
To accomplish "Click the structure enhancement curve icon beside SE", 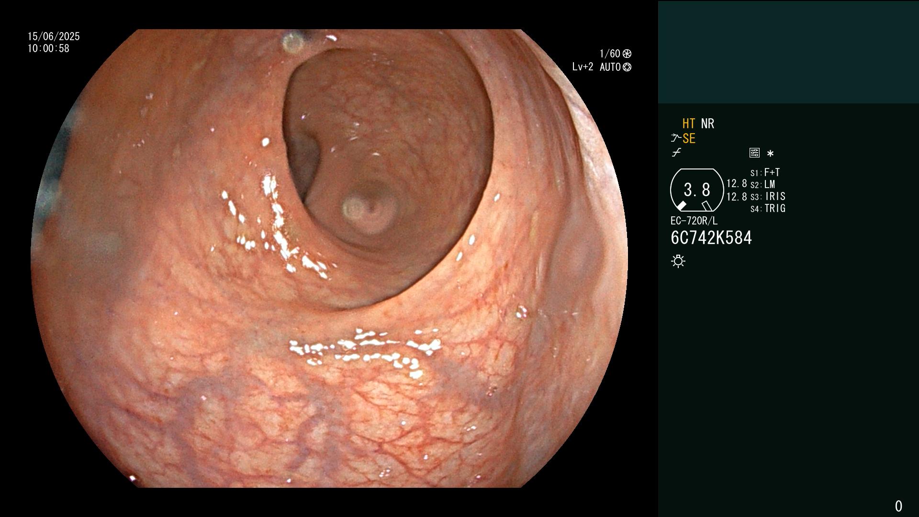I will click(x=676, y=138).
